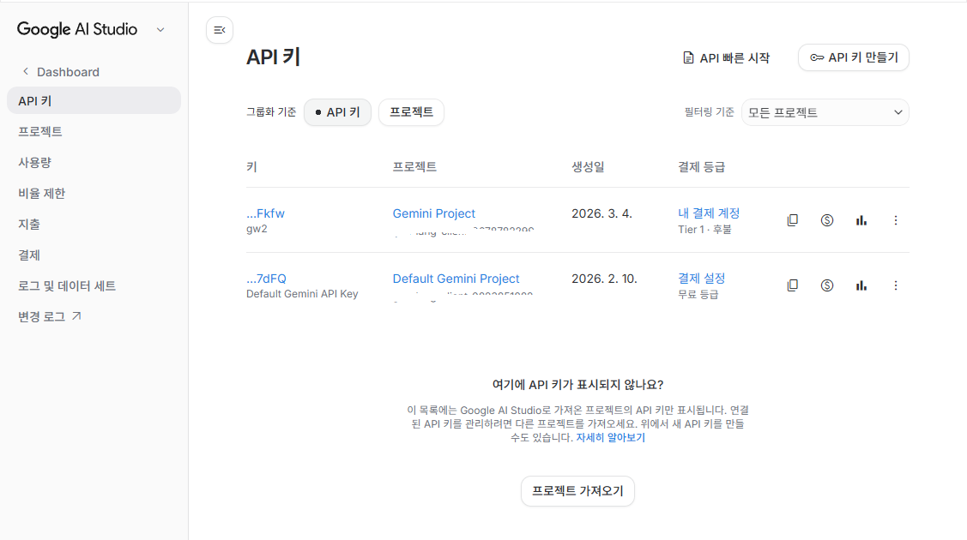Go to 사용량 in the sidebar
The width and height of the screenshot is (967, 540).
39,161
